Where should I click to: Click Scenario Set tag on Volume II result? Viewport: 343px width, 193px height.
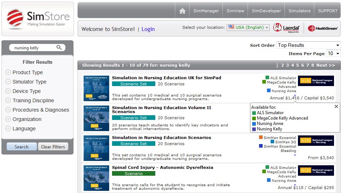[x=133, y=118]
